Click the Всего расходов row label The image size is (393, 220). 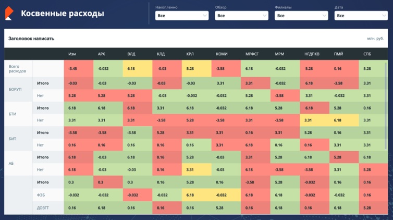coord(17,69)
